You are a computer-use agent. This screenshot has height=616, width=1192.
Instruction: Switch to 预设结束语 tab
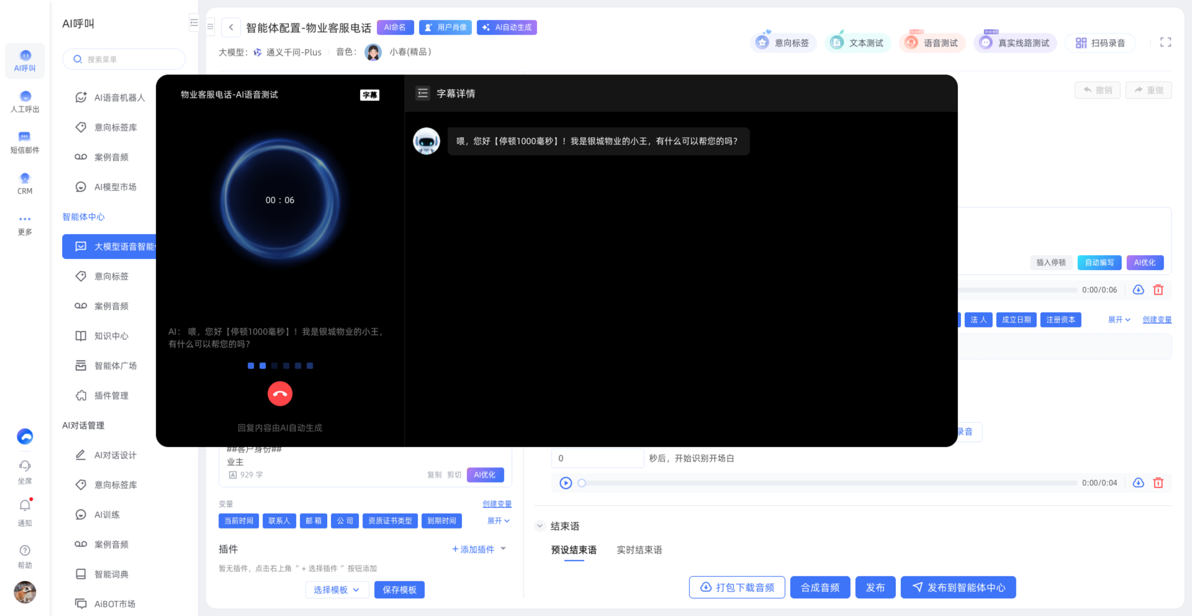pos(574,550)
